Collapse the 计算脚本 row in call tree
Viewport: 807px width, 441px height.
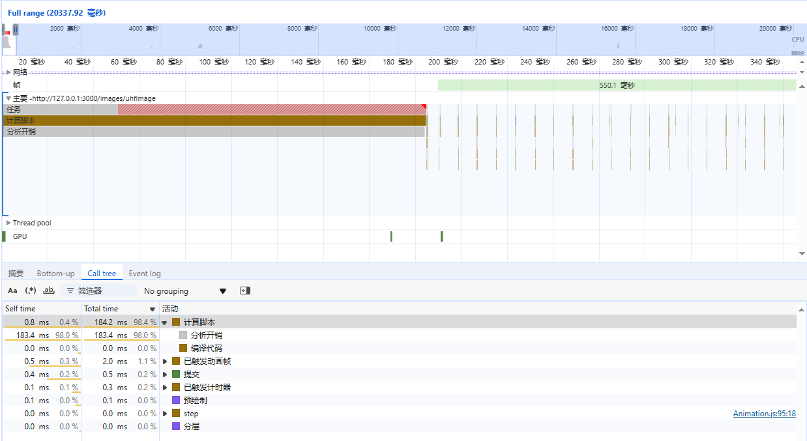pos(165,322)
